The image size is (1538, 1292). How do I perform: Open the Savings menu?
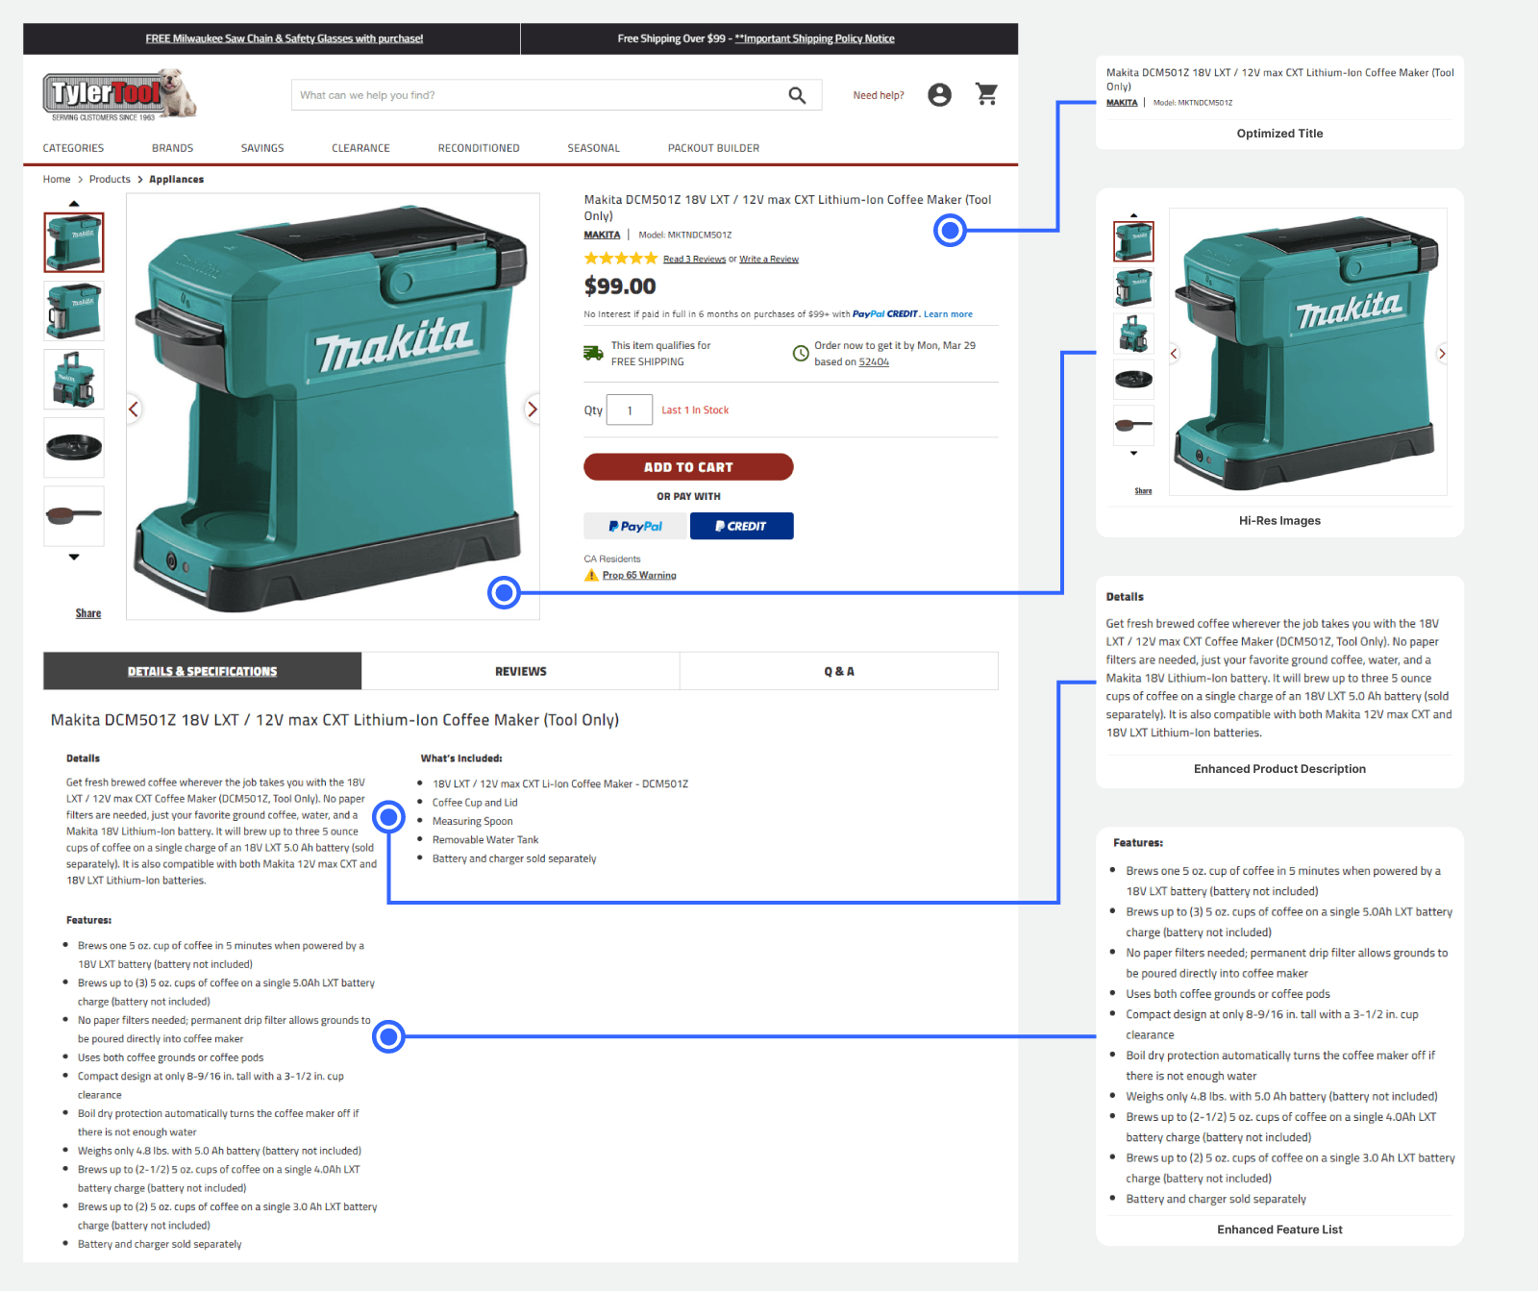pyautogui.click(x=262, y=148)
